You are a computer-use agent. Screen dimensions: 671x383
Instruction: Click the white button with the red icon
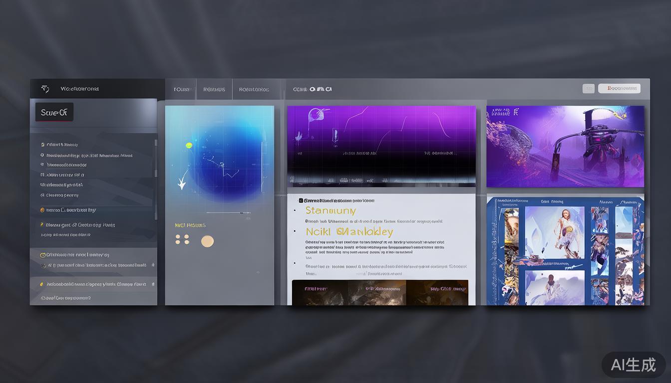click(x=619, y=89)
